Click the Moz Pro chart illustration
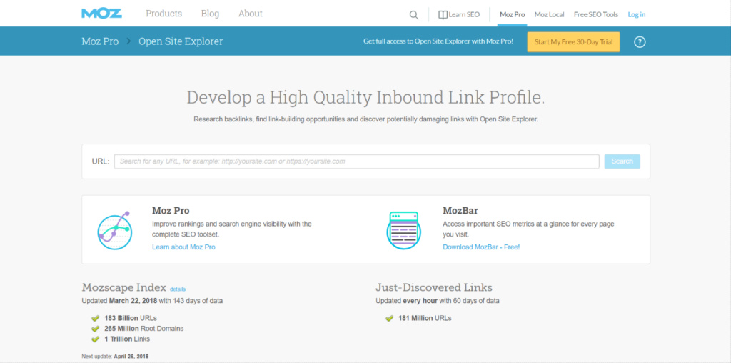The width and height of the screenshot is (731, 363). point(115,229)
